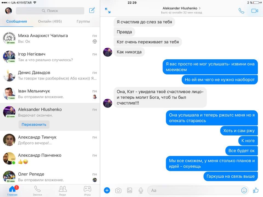Click the Поиск search field
The image size is (263, 197).
point(50,11)
